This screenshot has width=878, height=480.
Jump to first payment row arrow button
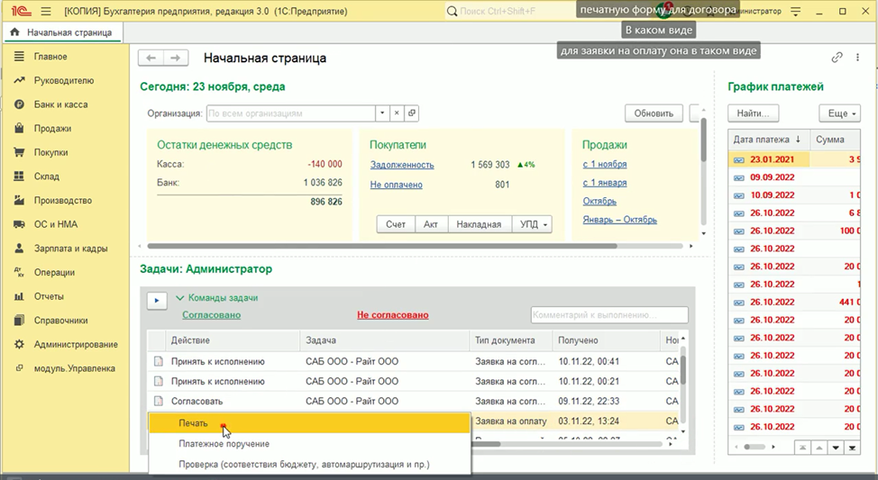(803, 448)
